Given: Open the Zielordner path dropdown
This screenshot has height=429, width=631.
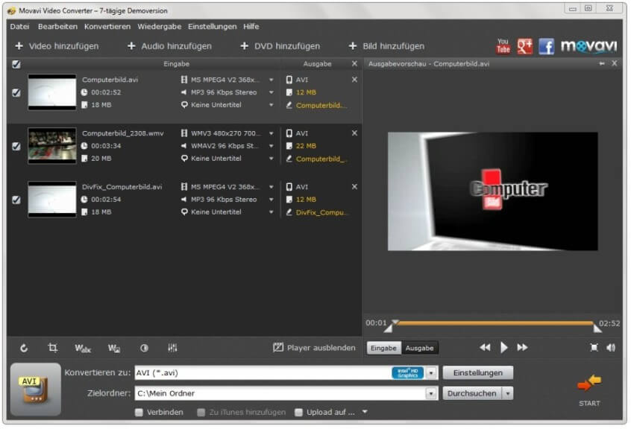Looking at the screenshot, I should 431,393.
